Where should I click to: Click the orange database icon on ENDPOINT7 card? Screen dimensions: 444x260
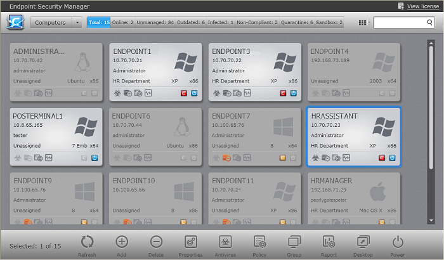pos(226,158)
